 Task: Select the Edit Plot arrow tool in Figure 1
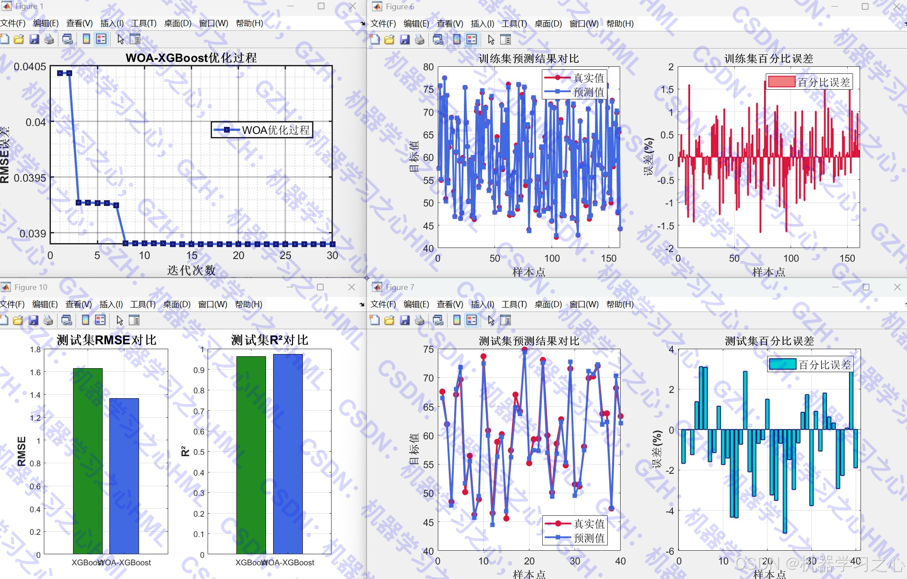pos(120,39)
